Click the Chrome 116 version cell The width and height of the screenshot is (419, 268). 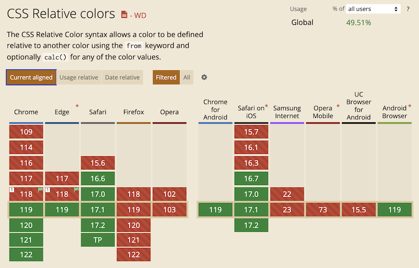tap(26, 163)
